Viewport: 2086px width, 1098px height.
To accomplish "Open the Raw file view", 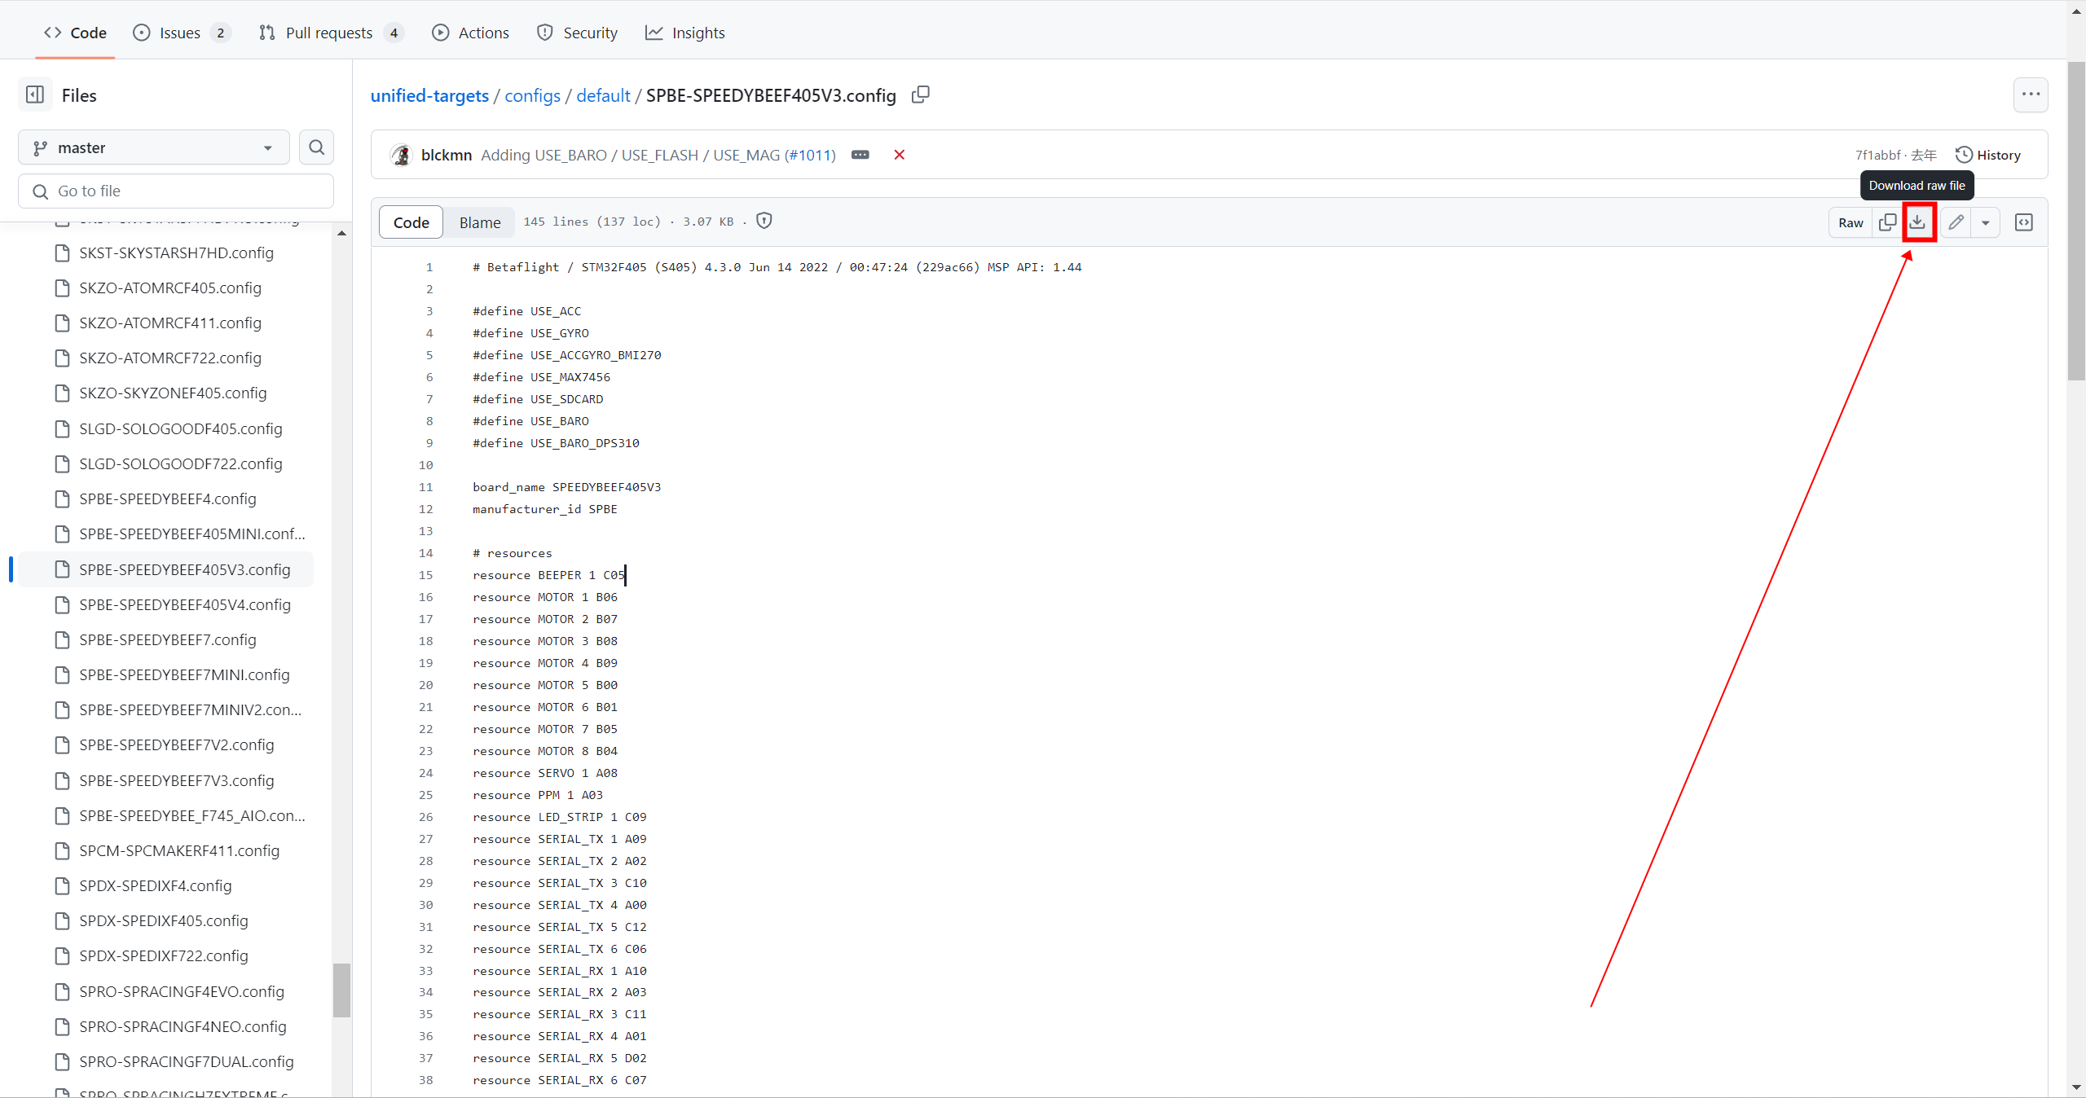I will coord(1851,222).
